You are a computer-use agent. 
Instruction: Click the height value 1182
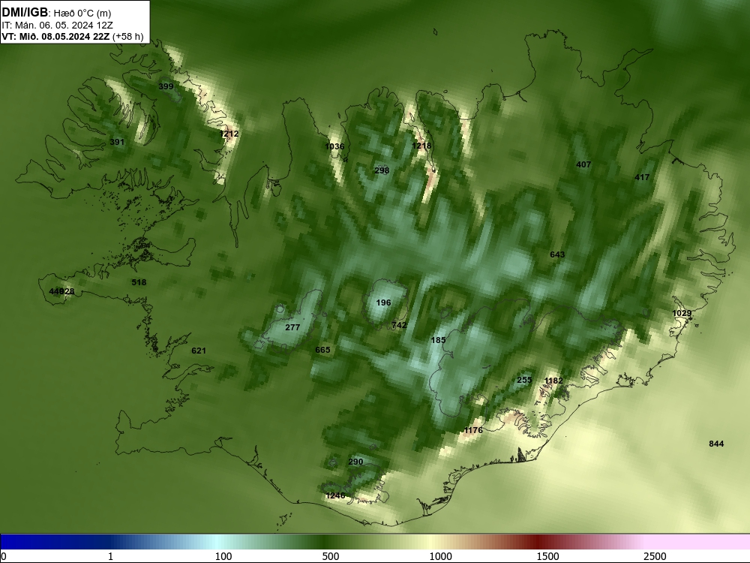click(553, 381)
